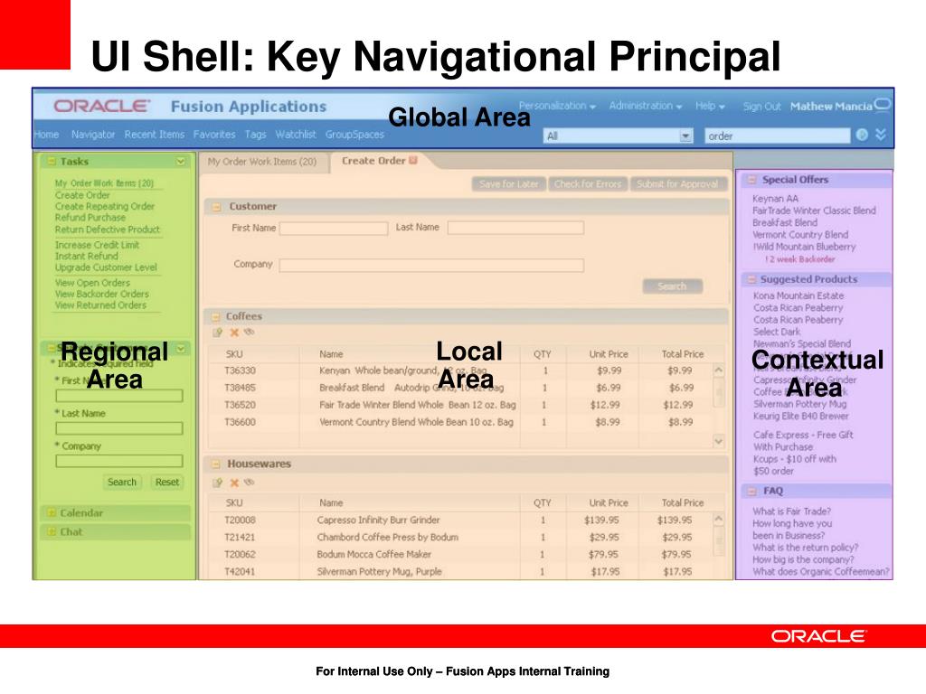Click the double-chevron icon at the end of the search bar
This screenshot has height=694, width=926.
881,135
